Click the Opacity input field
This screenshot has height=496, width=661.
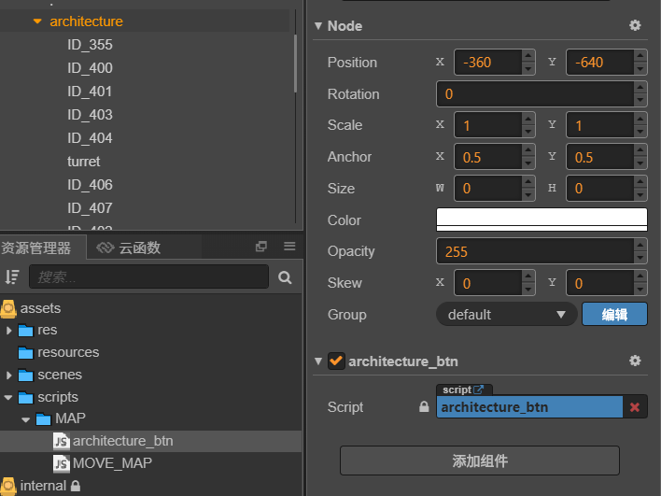coord(534,251)
